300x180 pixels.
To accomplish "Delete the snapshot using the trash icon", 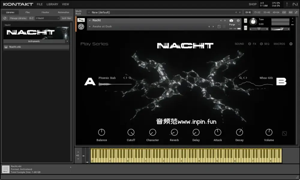I will (x=224, y=27).
